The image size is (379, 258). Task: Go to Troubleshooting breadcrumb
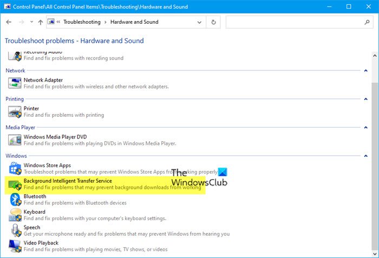(82, 22)
